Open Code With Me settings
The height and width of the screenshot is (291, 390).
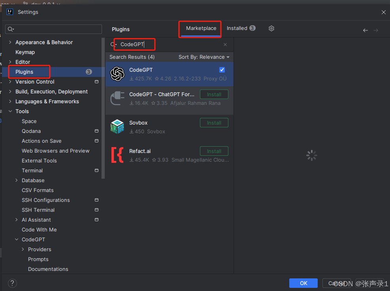39,229
